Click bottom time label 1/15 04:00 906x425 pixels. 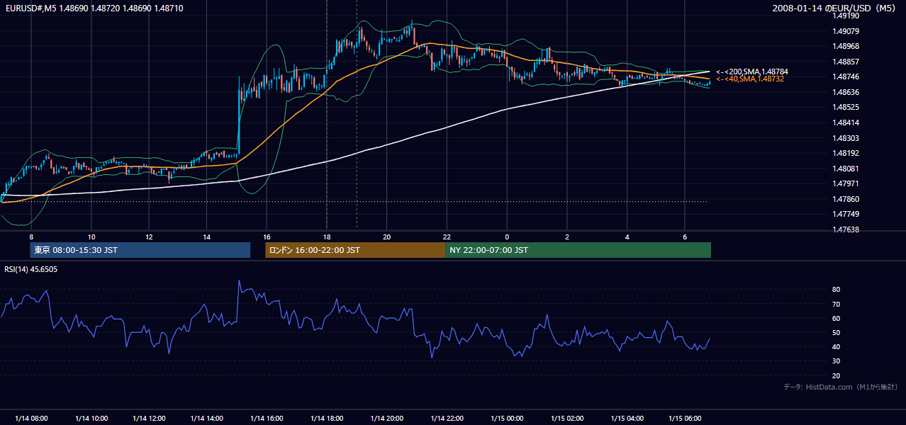click(x=627, y=419)
